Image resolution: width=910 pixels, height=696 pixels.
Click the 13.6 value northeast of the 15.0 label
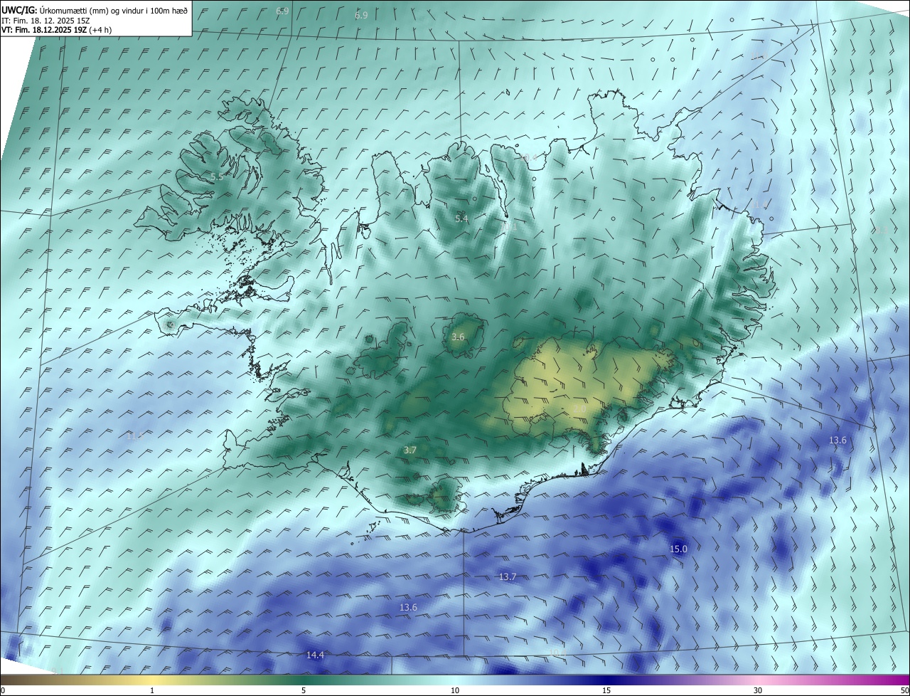click(837, 440)
